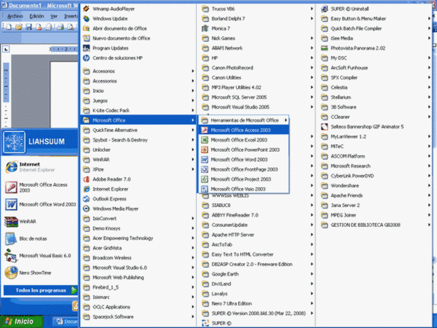This screenshot has height=328, width=437.
Task: Expand CCleaner folder
Action: point(375,117)
